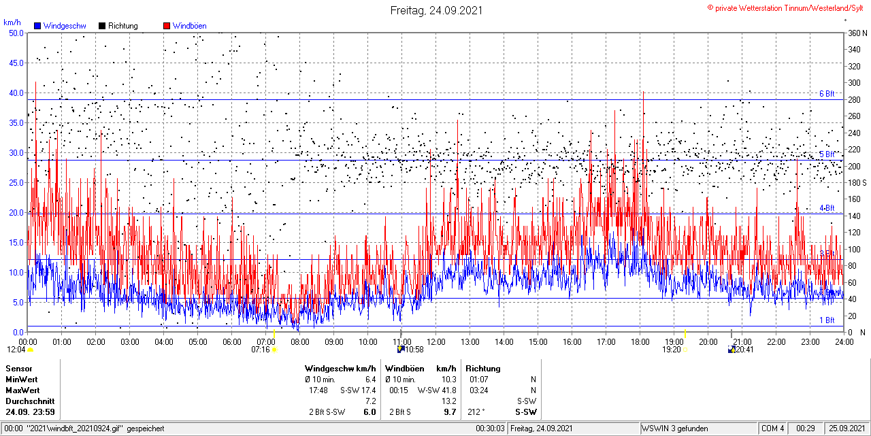The height and width of the screenshot is (436, 871).
Task: Click the Windböen legend label
Action: (x=190, y=26)
